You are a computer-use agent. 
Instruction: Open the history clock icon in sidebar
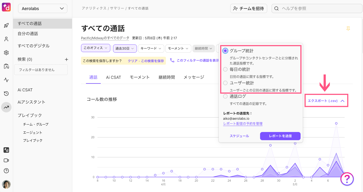pos(6,94)
